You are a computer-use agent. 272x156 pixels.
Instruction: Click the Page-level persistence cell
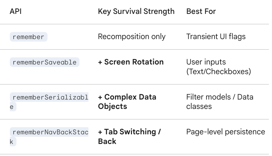[226, 132]
